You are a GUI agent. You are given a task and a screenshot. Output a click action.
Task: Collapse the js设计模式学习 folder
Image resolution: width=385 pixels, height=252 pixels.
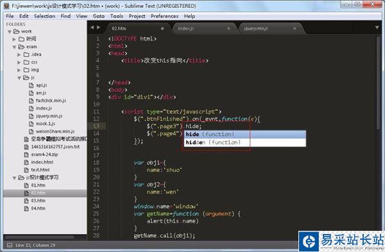14,178
